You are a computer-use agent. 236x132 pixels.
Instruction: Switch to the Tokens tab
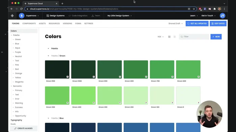click(x=16, y=23)
